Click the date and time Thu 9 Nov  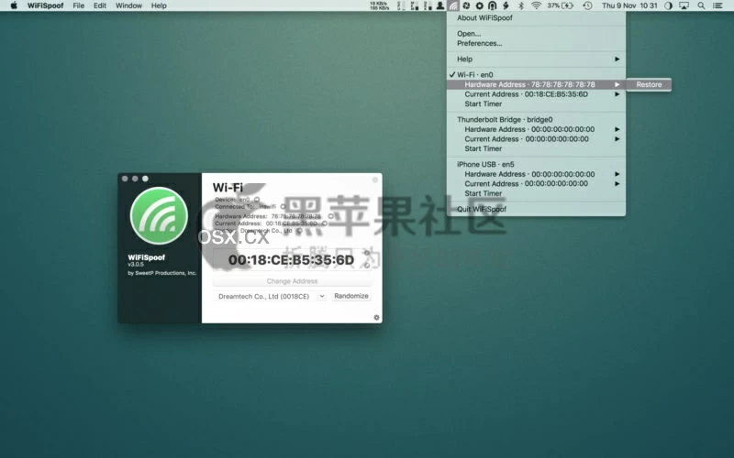[629, 5]
